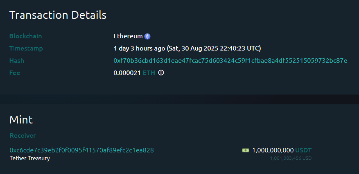Open the transaction hash link
359x174 pixels.
click(230, 61)
